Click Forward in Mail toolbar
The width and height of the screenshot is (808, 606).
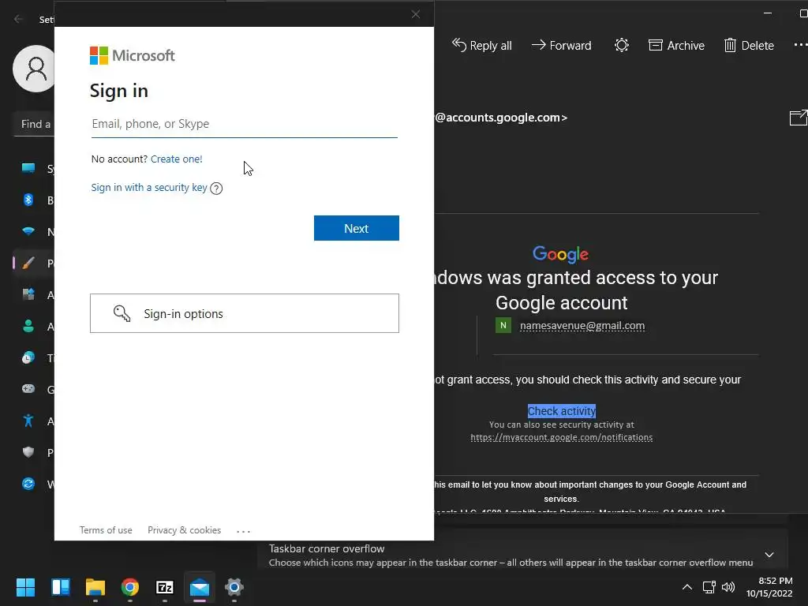(561, 45)
